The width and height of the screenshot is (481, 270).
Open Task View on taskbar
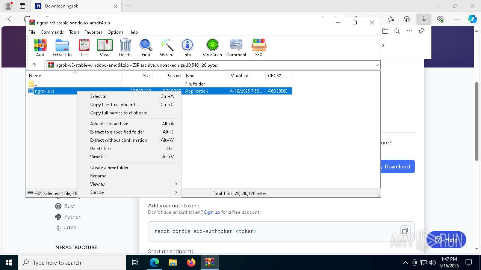click(135, 262)
